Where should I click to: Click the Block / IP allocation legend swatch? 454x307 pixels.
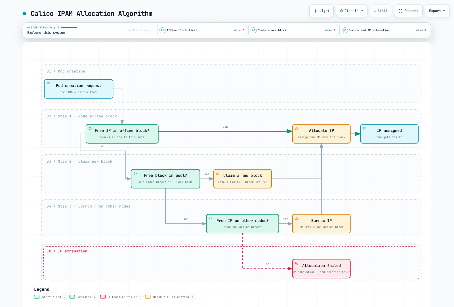[148, 297]
